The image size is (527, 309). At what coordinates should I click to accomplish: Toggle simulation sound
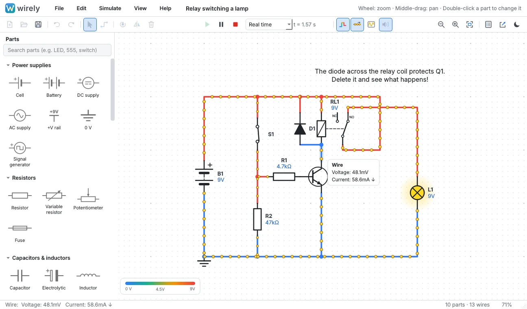coord(385,24)
